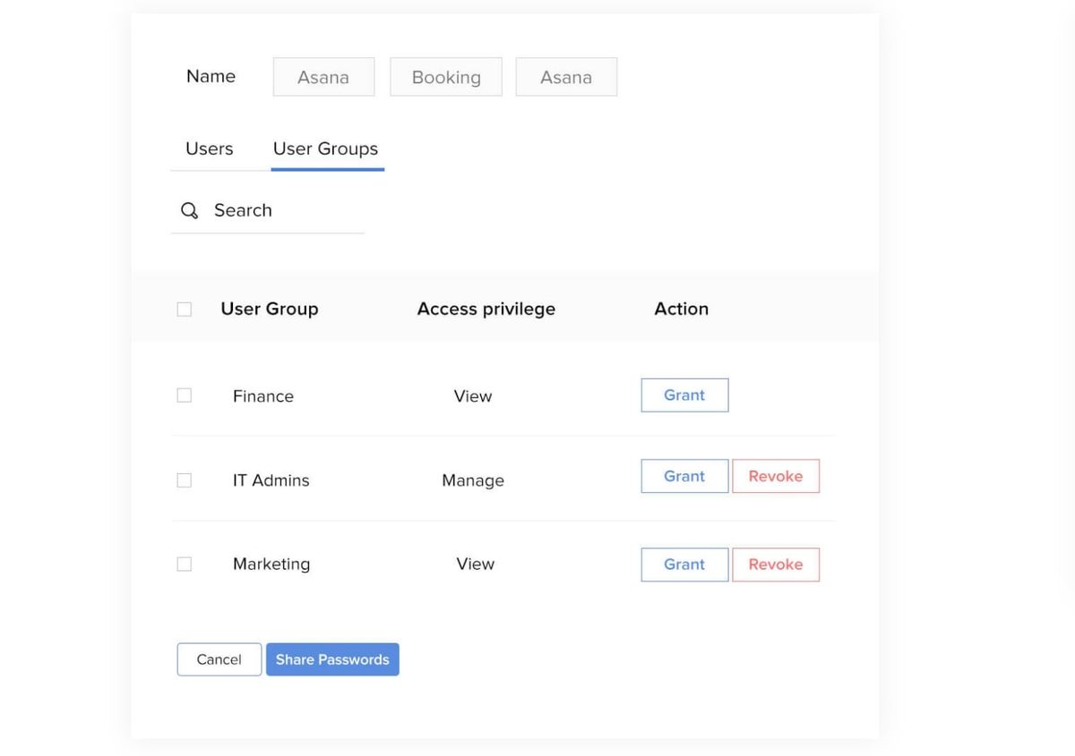Click the search magnifier icon

tap(189, 209)
